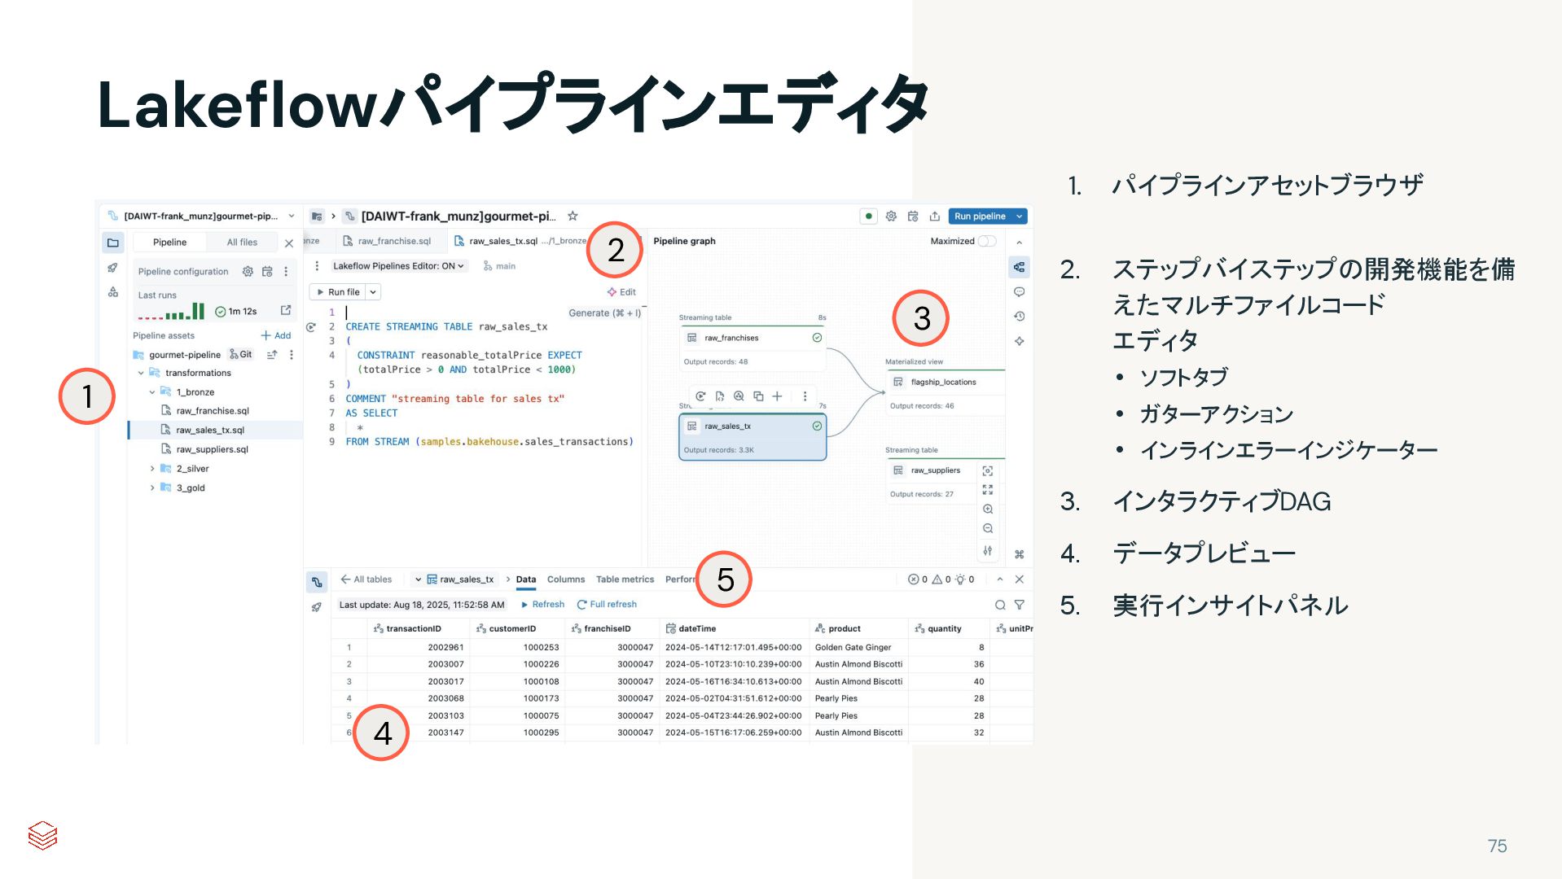Open kebab menu on gourmet-pipeline row
Viewport: 1562px width, 879px height.
pos(292,355)
